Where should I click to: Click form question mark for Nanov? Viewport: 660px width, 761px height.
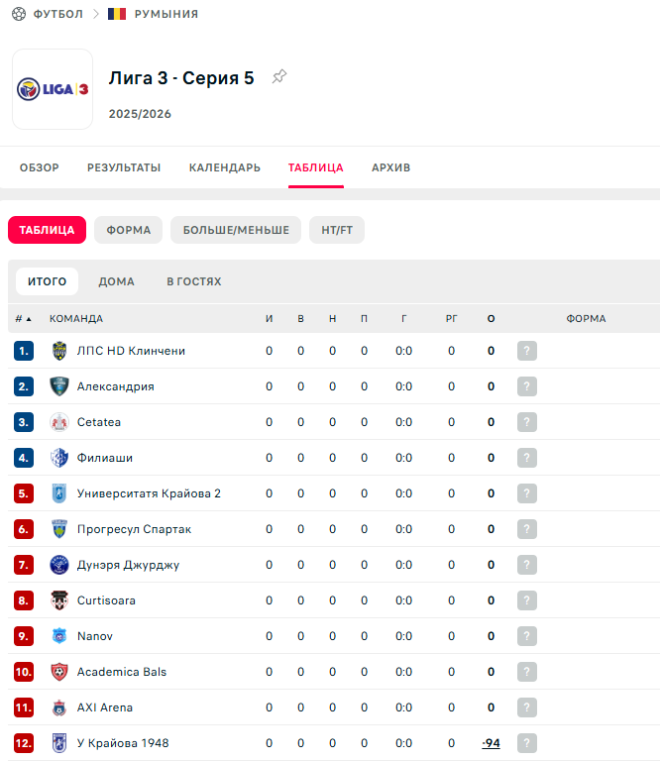point(526,636)
